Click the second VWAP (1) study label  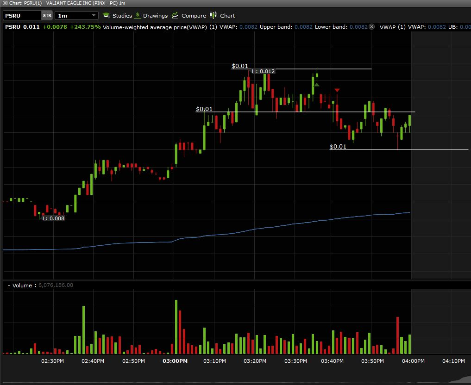pos(393,27)
